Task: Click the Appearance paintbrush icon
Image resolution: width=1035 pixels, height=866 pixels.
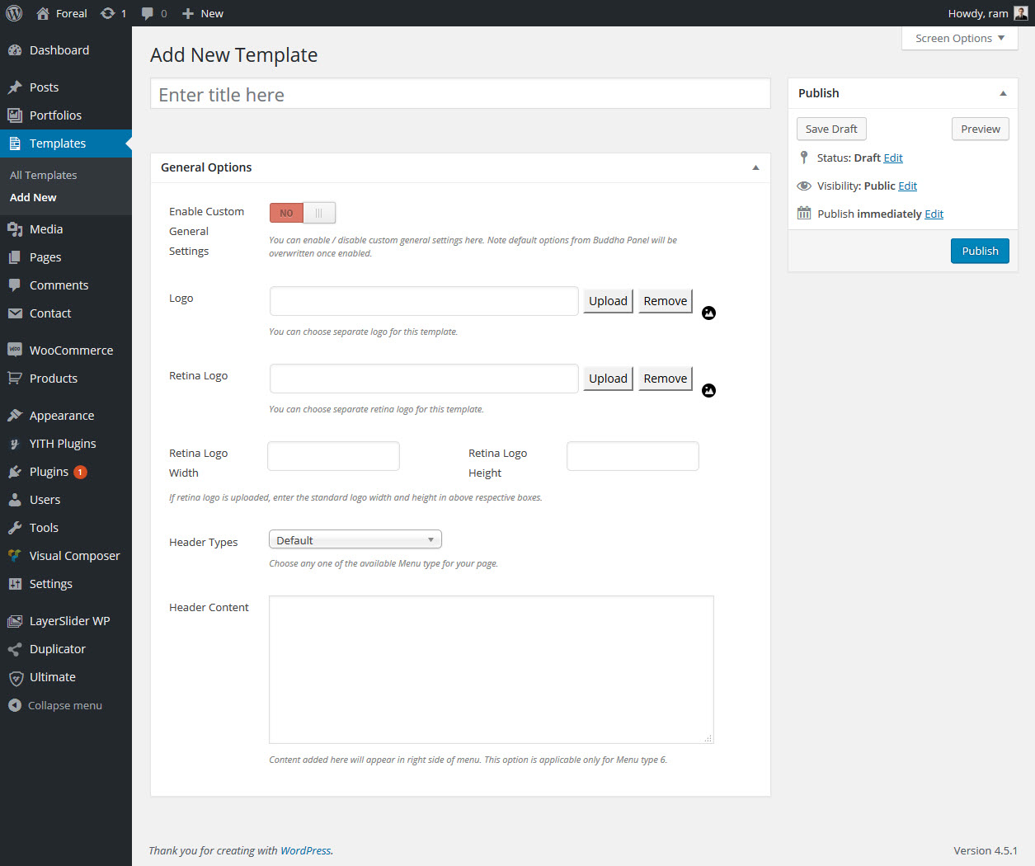Action: [x=15, y=416]
